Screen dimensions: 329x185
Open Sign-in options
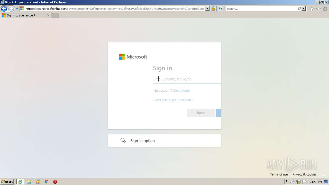coord(164,141)
